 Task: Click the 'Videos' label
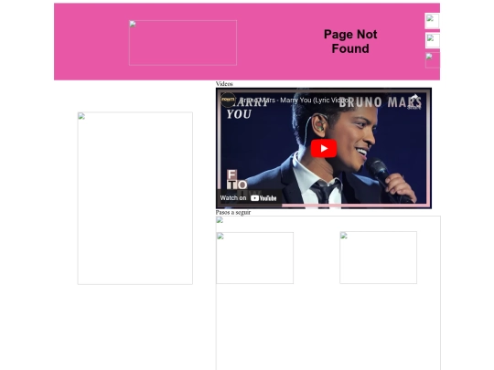(x=224, y=84)
